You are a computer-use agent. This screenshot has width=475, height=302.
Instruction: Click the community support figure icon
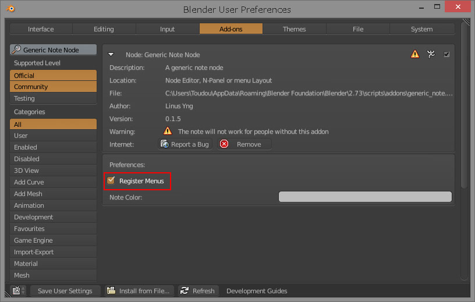[x=431, y=54]
